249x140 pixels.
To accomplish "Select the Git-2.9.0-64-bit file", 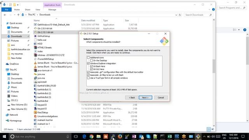I will coord(45,28).
